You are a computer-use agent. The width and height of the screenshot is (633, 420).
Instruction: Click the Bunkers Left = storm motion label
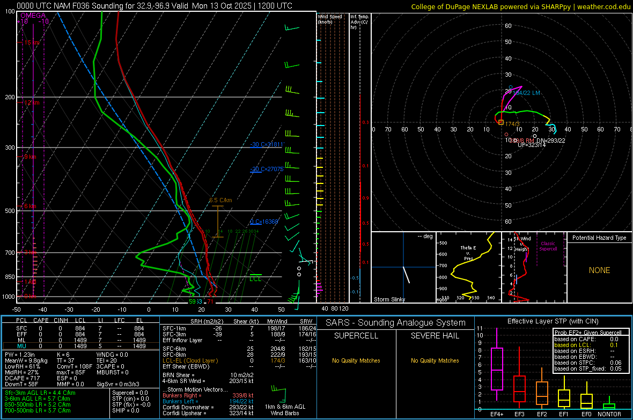180,401
